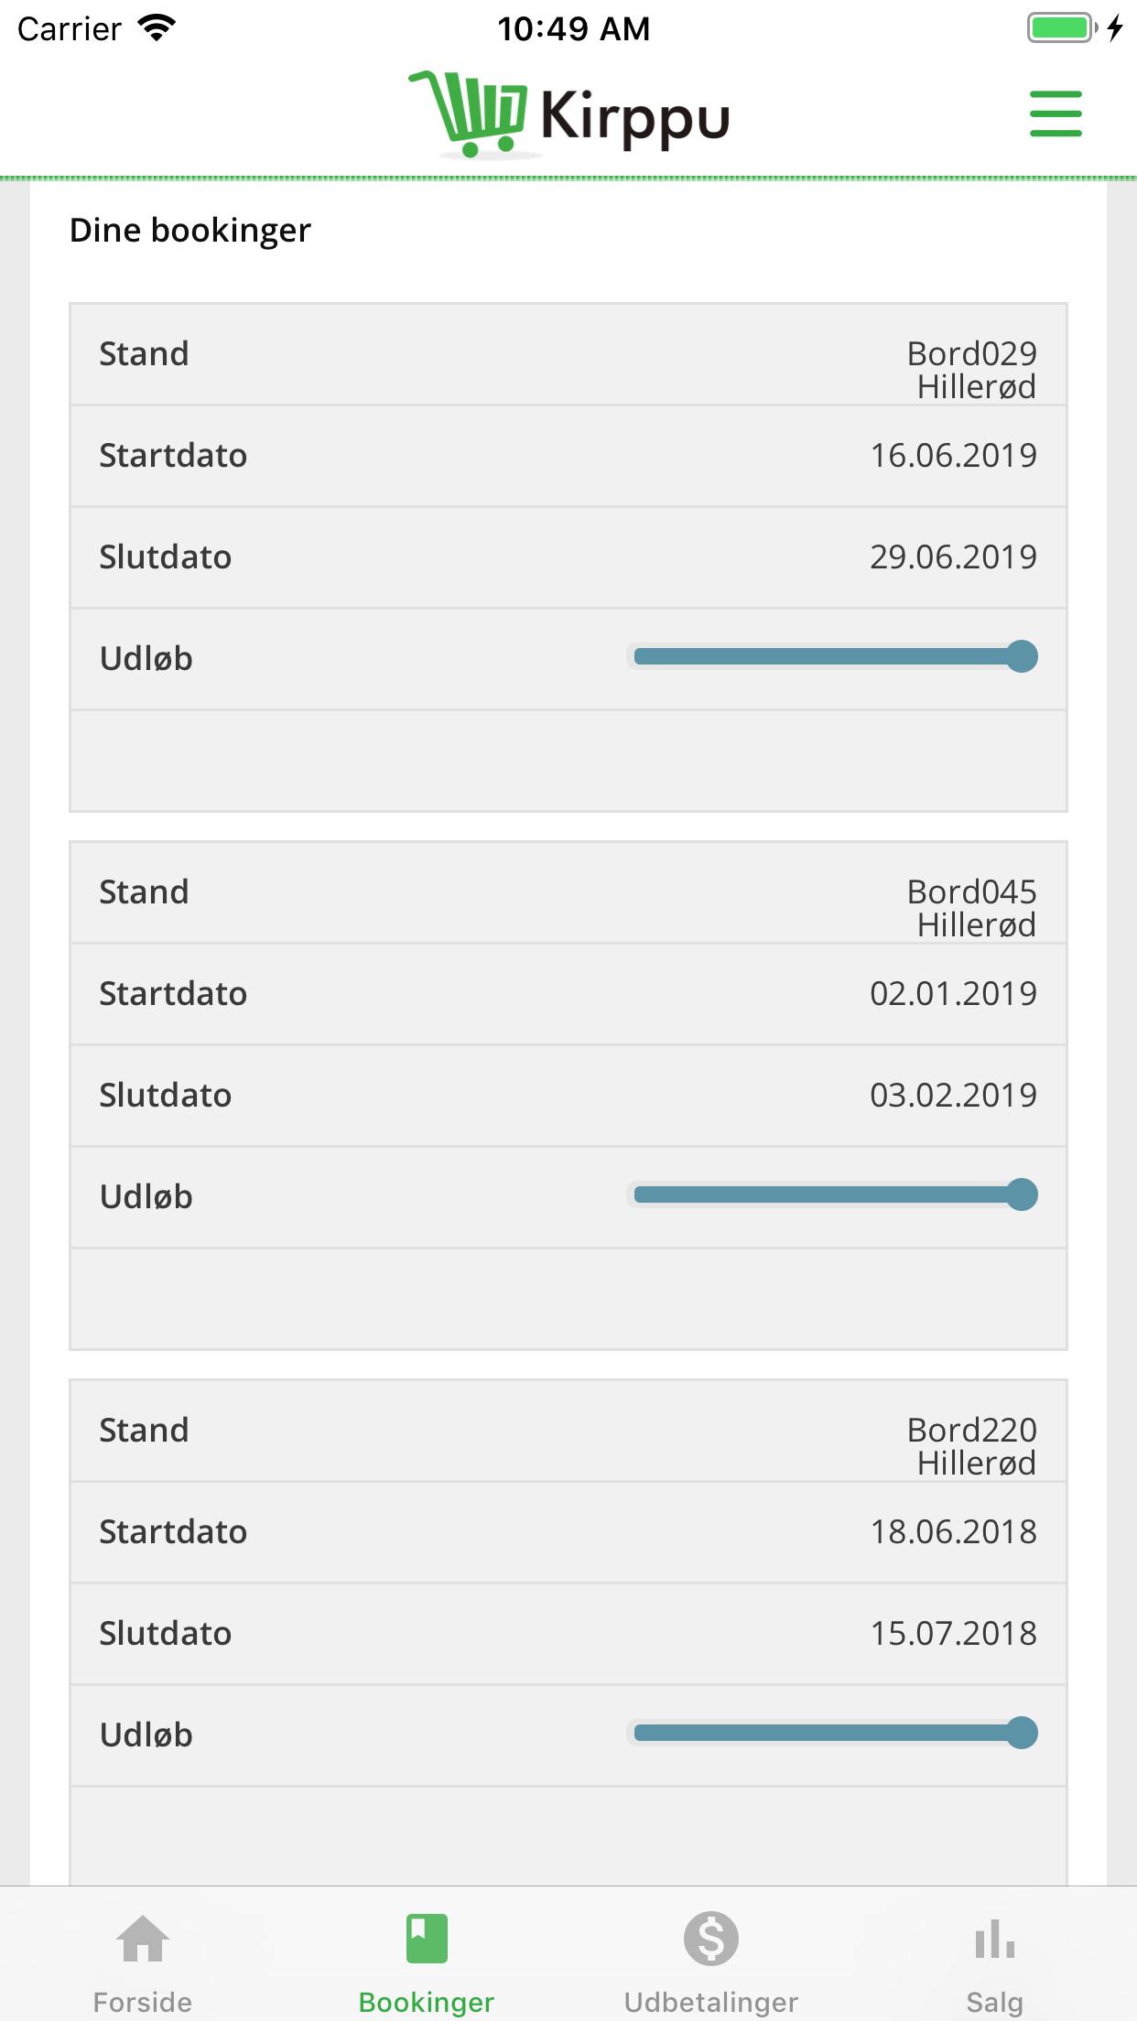
Task: Select the Bord045 Hillerød stand row
Action: click(568, 893)
